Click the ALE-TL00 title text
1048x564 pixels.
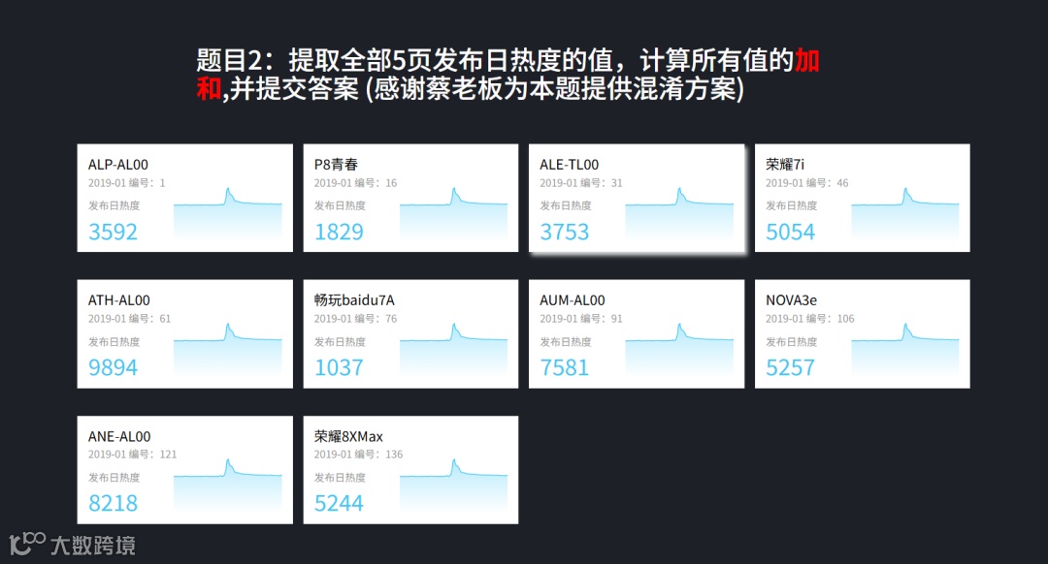(x=570, y=164)
